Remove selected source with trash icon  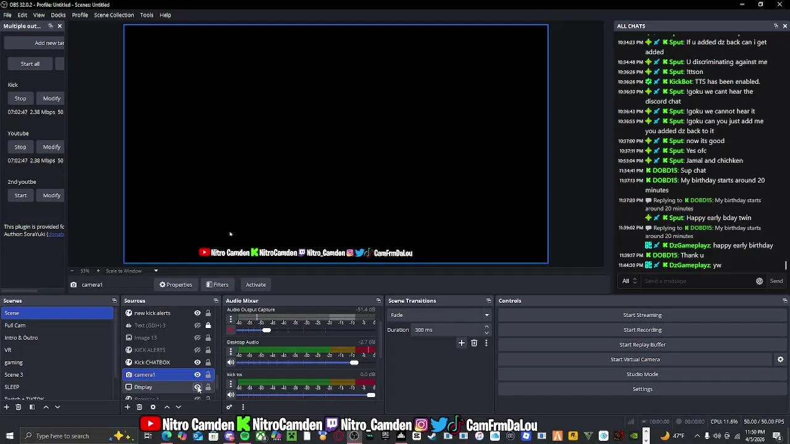(x=139, y=407)
